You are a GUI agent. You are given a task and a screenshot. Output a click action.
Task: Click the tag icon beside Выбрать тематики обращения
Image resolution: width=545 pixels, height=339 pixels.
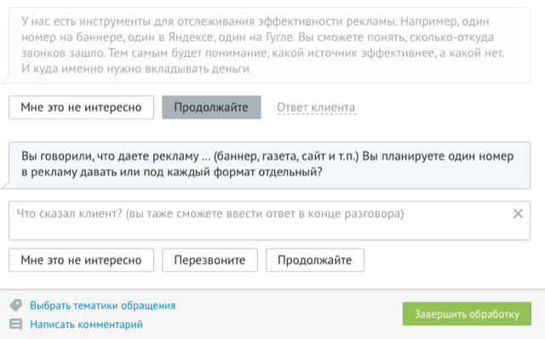coord(16,305)
